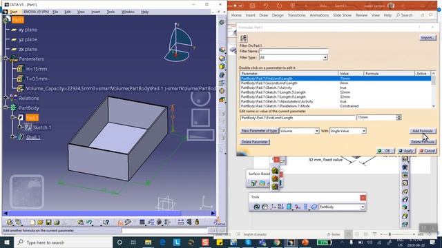Click Axis System icon in Tools toolbar
The width and height of the screenshot is (442, 248).
pyautogui.click(x=273, y=207)
